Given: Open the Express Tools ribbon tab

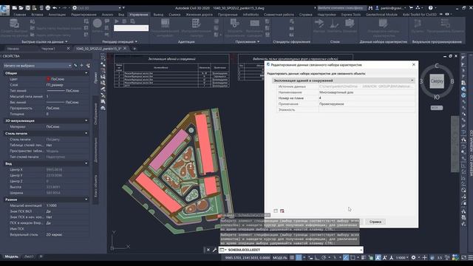Looking at the screenshot, I should point(351,15).
